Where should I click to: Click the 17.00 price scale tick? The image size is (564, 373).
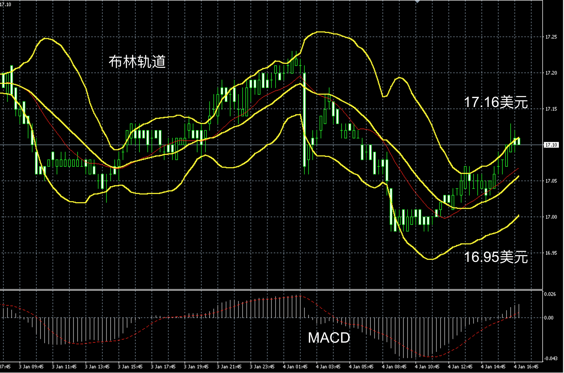[551, 217]
